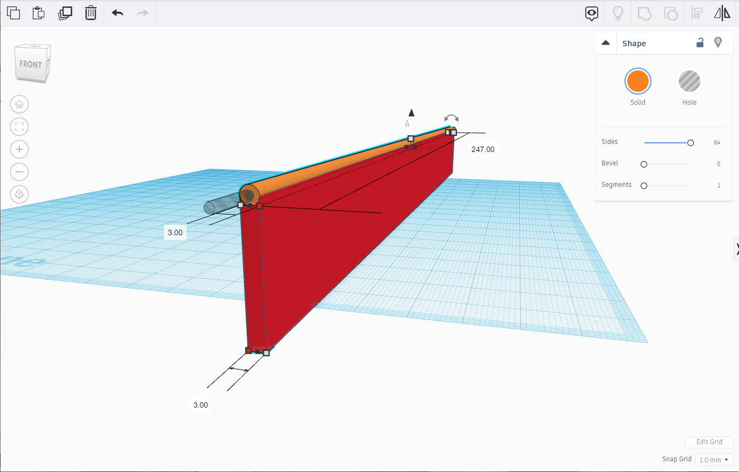The height and width of the screenshot is (472, 739).
Task: Click the Segments value 1
Action: pos(719,185)
